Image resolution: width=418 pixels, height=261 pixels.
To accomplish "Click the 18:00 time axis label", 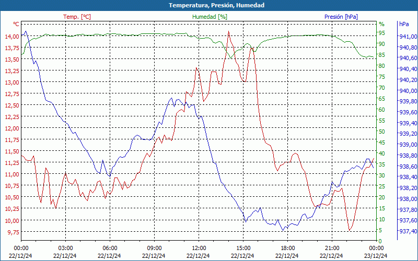I will [x=288, y=248].
